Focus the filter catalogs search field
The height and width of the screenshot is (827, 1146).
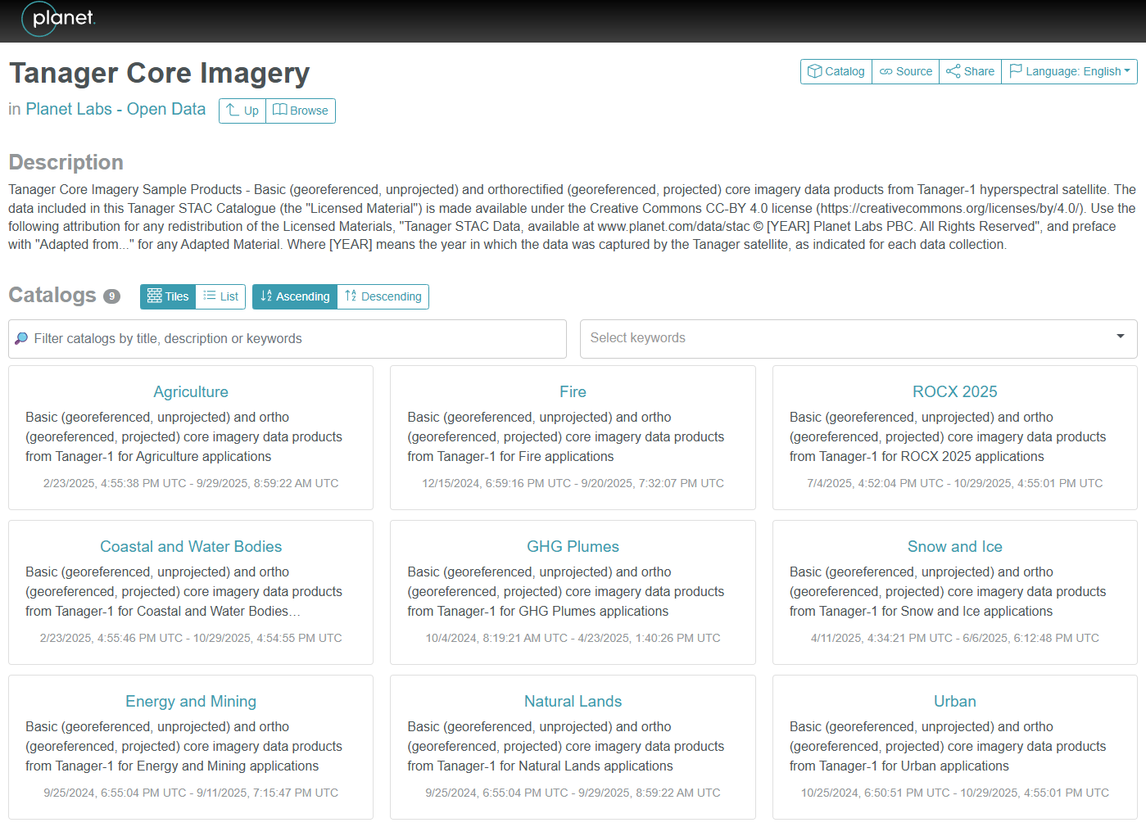(288, 339)
